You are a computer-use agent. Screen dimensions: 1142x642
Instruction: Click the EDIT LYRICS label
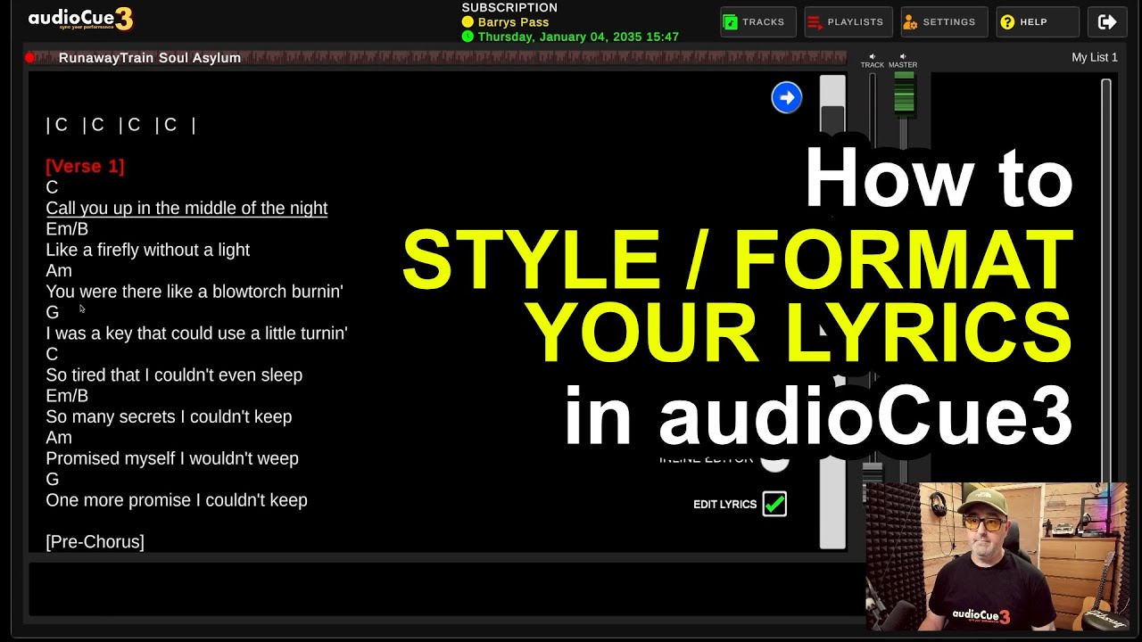724,505
